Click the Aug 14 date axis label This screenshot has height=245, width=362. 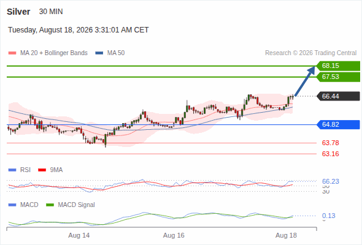(79, 235)
